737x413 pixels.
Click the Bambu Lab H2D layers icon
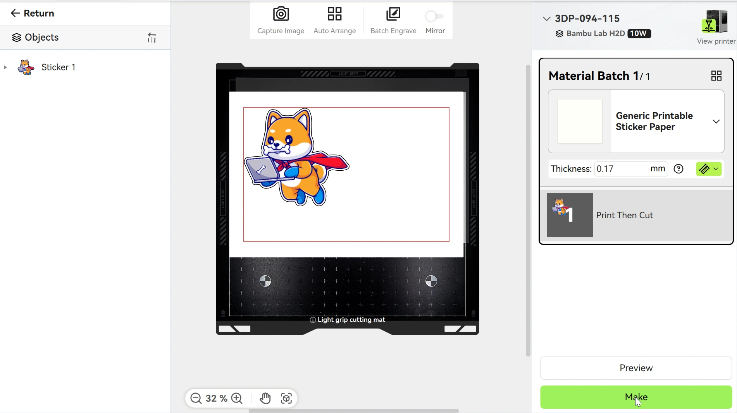pos(560,34)
